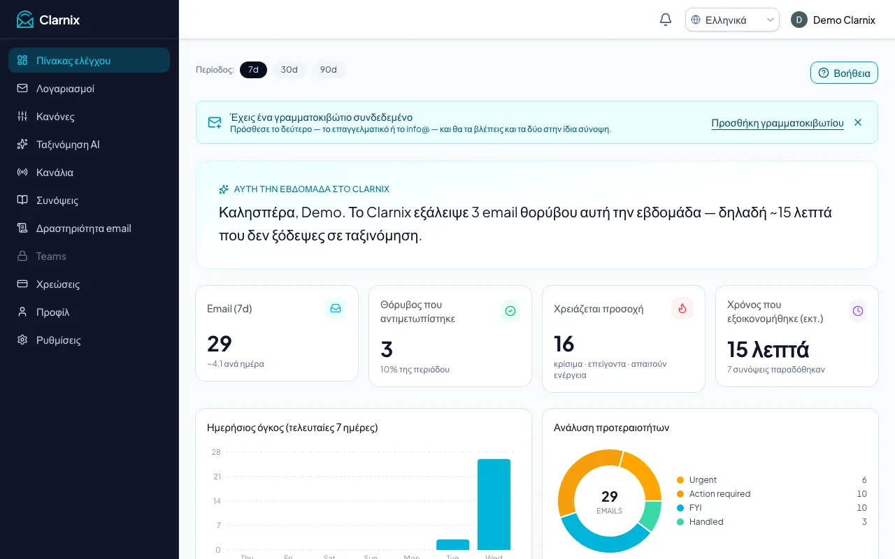
Task: Click the Συνόψεις book icon
Action: 22,200
